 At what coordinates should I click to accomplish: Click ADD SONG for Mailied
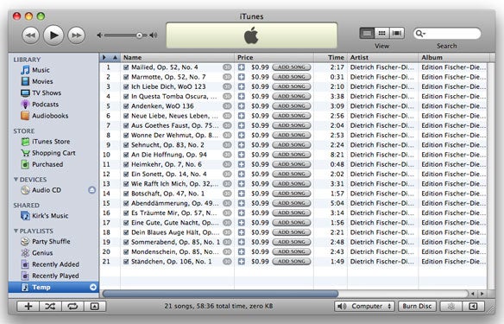(x=291, y=67)
